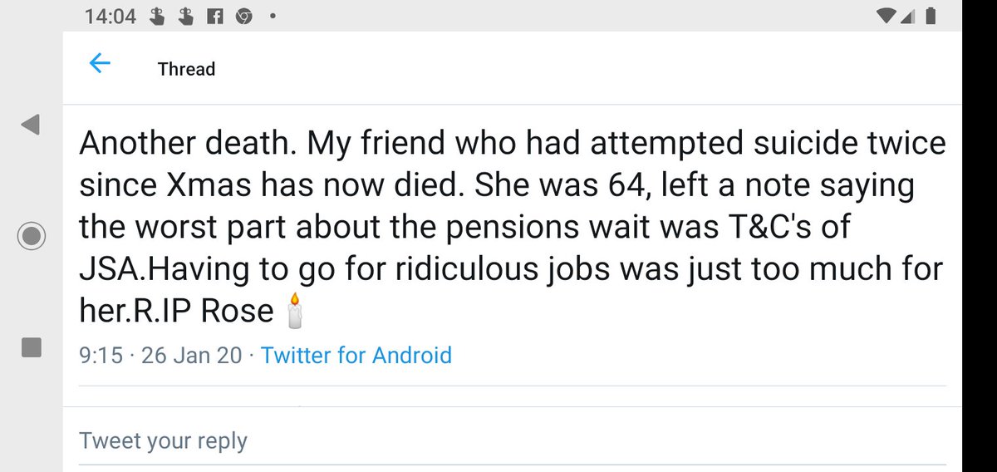
Task: Tap the Facebook notification icon
Action: [x=216, y=15]
